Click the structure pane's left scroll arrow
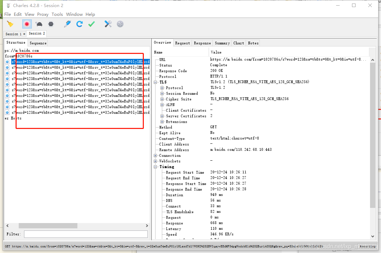This screenshot has height=253, width=381. coord(7,226)
